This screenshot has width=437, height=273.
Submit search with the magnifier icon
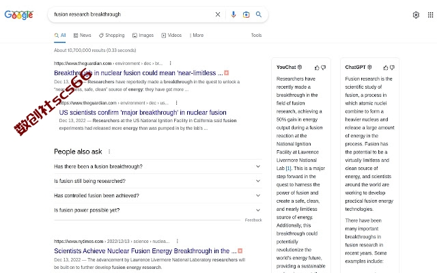tap(259, 14)
